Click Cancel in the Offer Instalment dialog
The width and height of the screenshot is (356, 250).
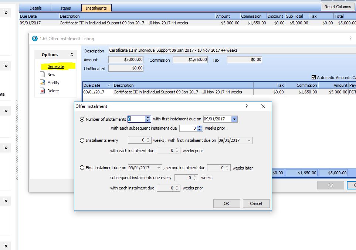256,203
